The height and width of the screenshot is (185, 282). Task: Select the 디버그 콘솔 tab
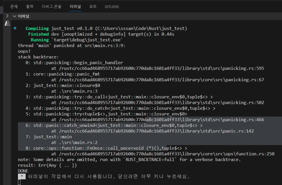tap(51, 6)
